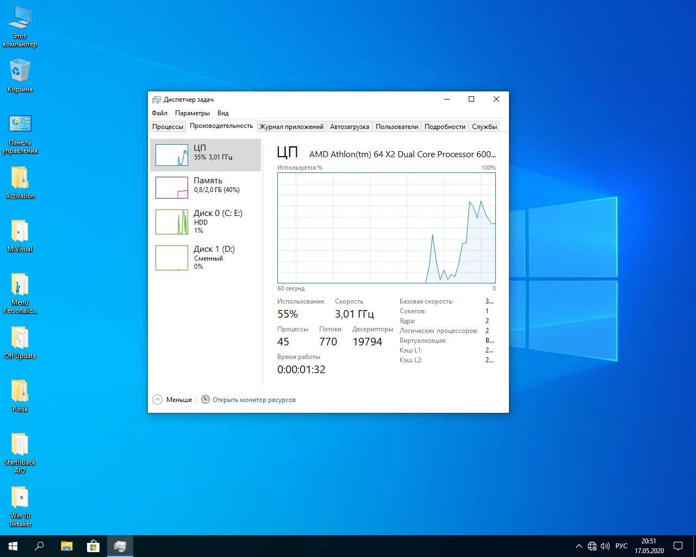Viewport: 696px width, 557px height.
Task: Click the Task Manager title bar icon
Action: click(157, 100)
